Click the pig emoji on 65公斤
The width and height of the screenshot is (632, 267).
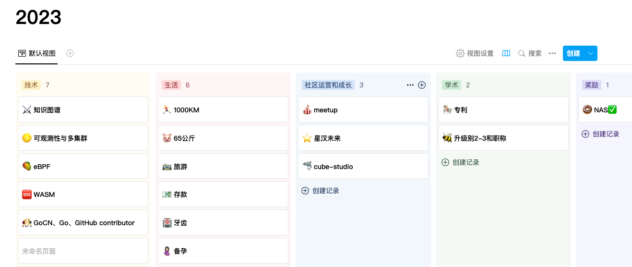point(167,138)
